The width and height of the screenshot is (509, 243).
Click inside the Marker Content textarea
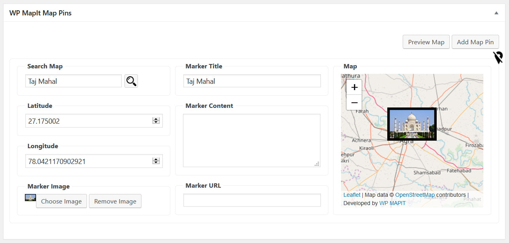[252, 141]
